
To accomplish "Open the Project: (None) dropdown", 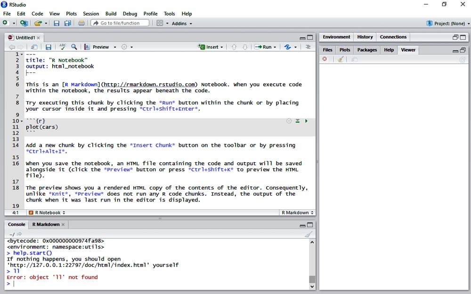I will (447, 24).
